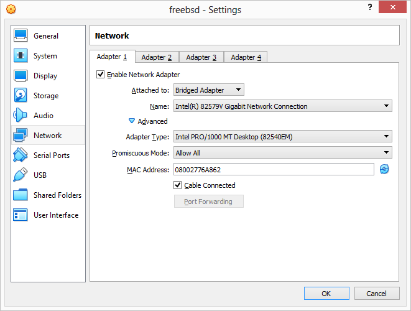The image size is (411, 311).
Task: Generate a new random MAC address
Action: coord(384,169)
